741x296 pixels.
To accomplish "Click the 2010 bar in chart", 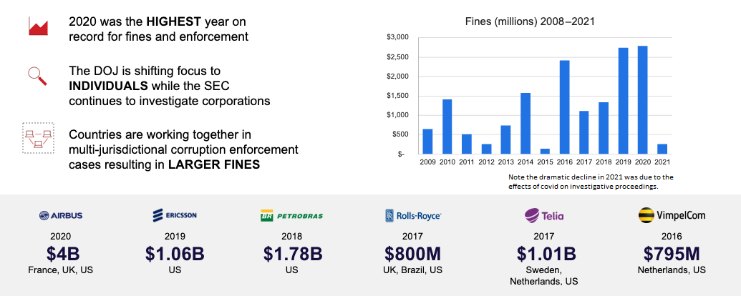I will click(447, 127).
